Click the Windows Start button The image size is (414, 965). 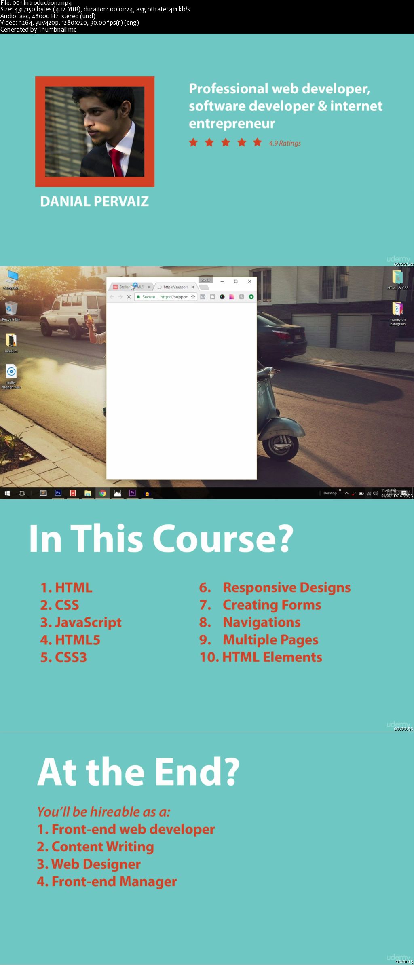coord(7,493)
